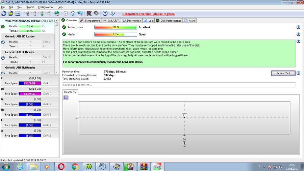The image size is (304, 171).
Task: Click the save floppy icon above graph
Action: point(66,98)
